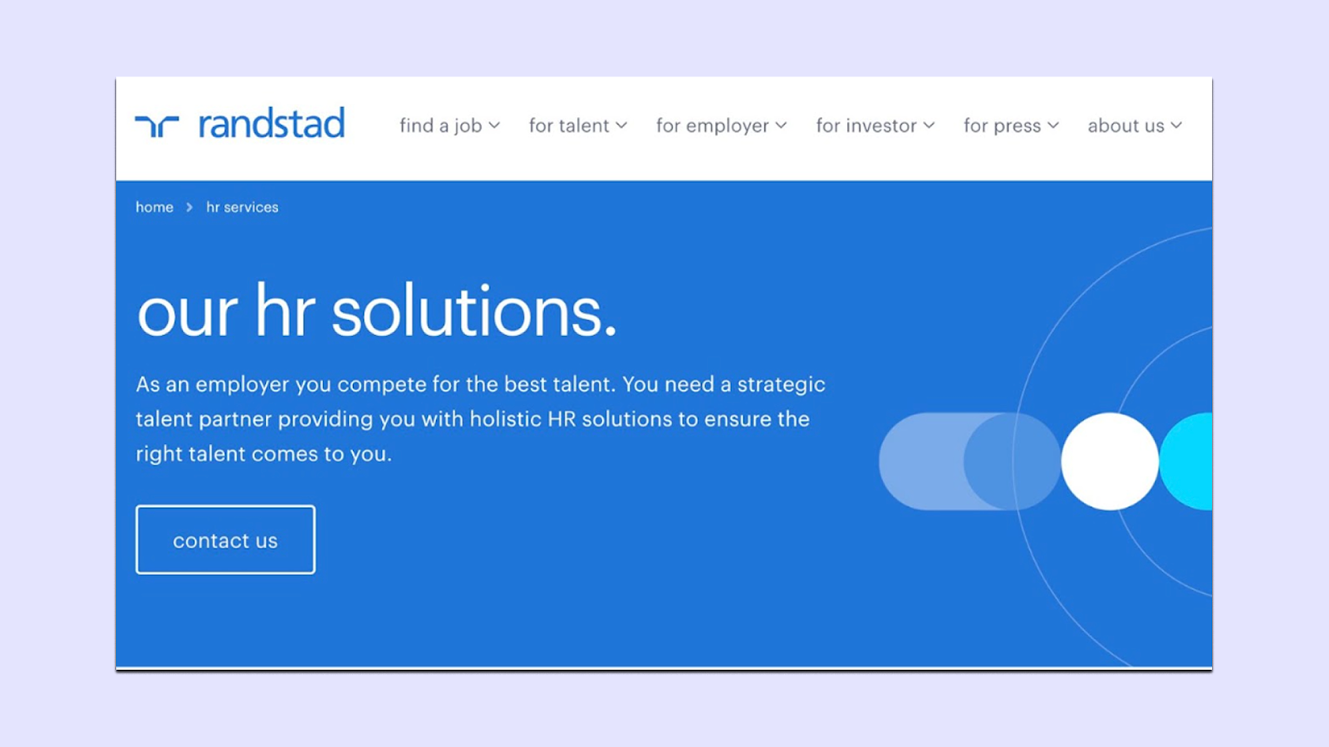
Task: Open the 'about us' menu
Action: (1135, 126)
